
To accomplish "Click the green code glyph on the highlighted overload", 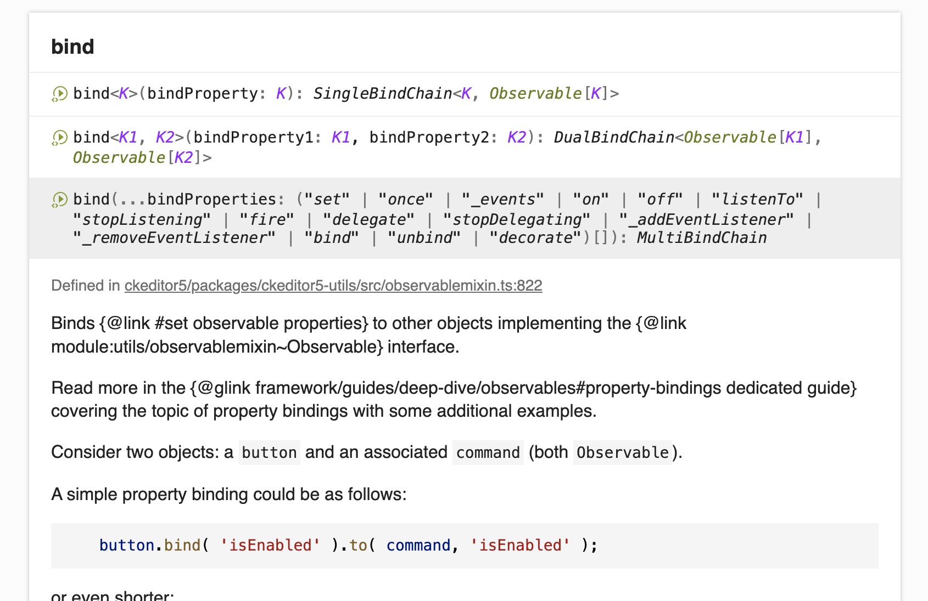I will coord(59,199).
